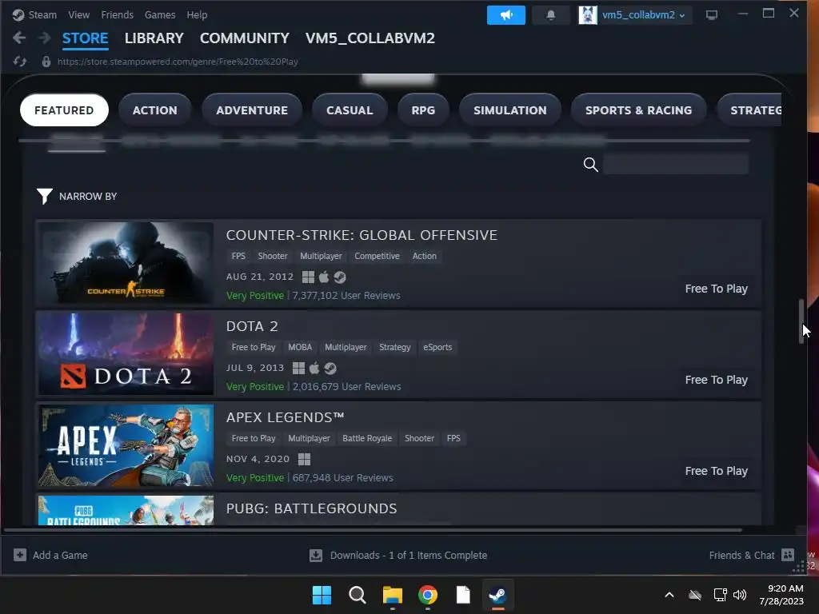Click the NARROW BY funnel icon
Image resolution: width=819 pixels, height=614 pixels.
(x=45, y=197)
